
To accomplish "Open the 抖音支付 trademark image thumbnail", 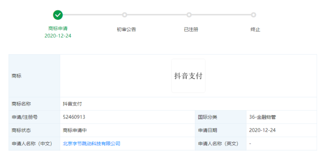I will tap(188, 76).
